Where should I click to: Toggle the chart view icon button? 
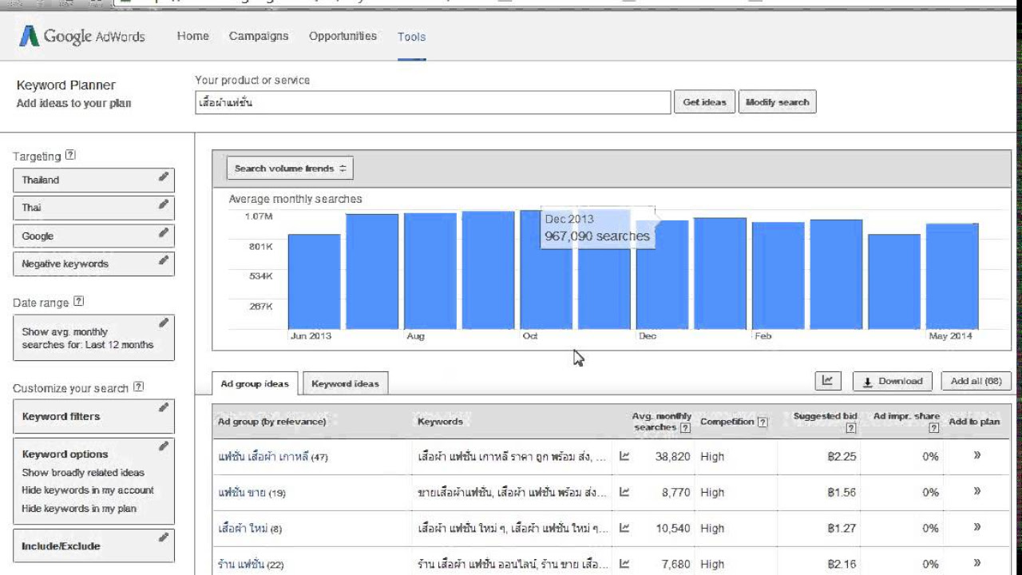827,381
